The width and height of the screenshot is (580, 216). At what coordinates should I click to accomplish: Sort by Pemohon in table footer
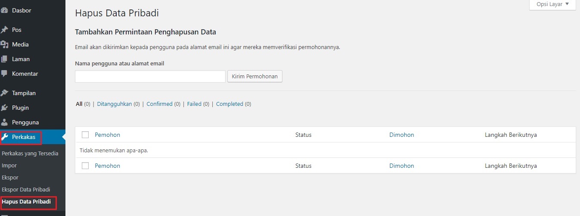[x=107, y=166]
